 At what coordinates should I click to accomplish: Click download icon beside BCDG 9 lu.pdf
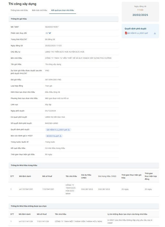pyautogui.click(x=61, y=136)
